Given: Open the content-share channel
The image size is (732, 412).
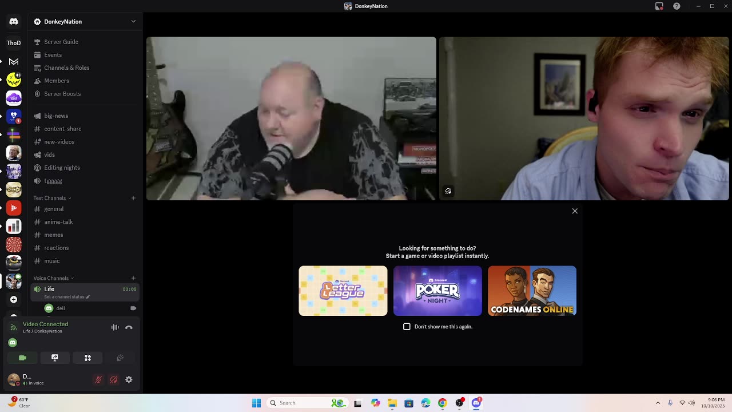Looking at the screenshot, I should click(85, 129).
